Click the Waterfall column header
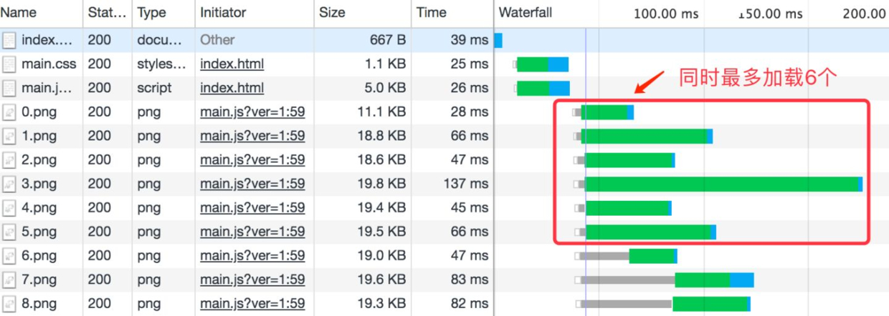Viewport: 889px width, 316px height. coord(526,13)
